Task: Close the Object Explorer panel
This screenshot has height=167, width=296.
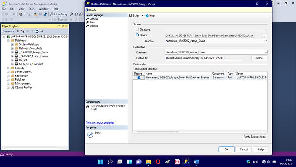Action: point(66,26)
